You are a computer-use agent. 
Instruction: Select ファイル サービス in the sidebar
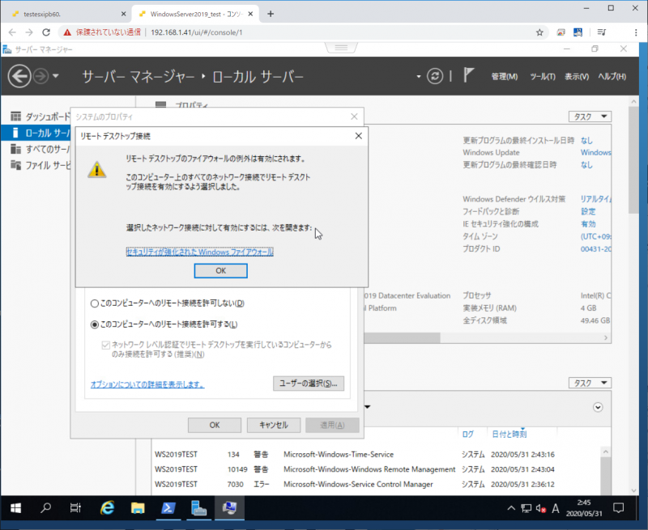click(40, 165)
